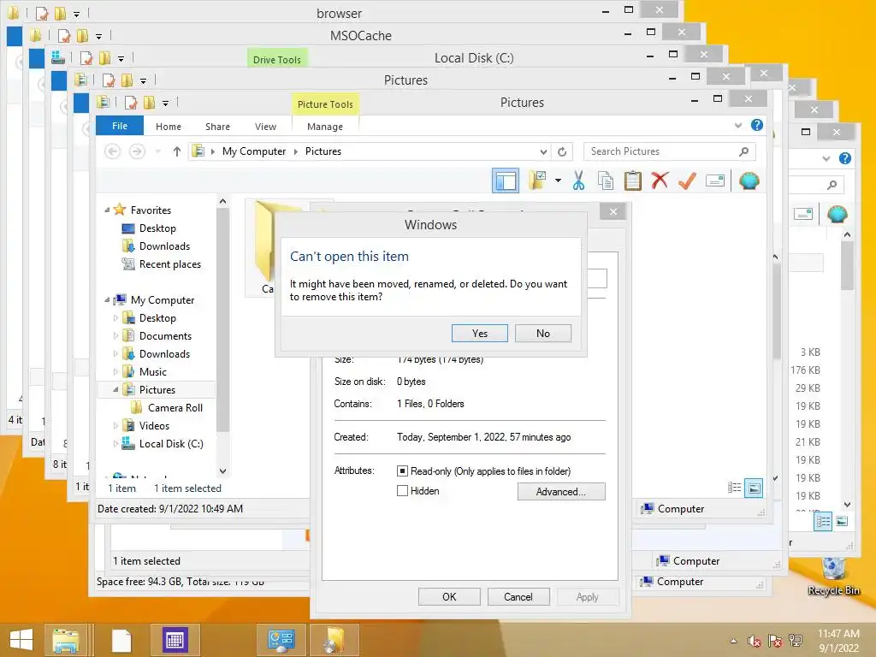Click My Computer in the address path
The width and height of the screenshot is (876, 657).
click(x=253, y=151)
